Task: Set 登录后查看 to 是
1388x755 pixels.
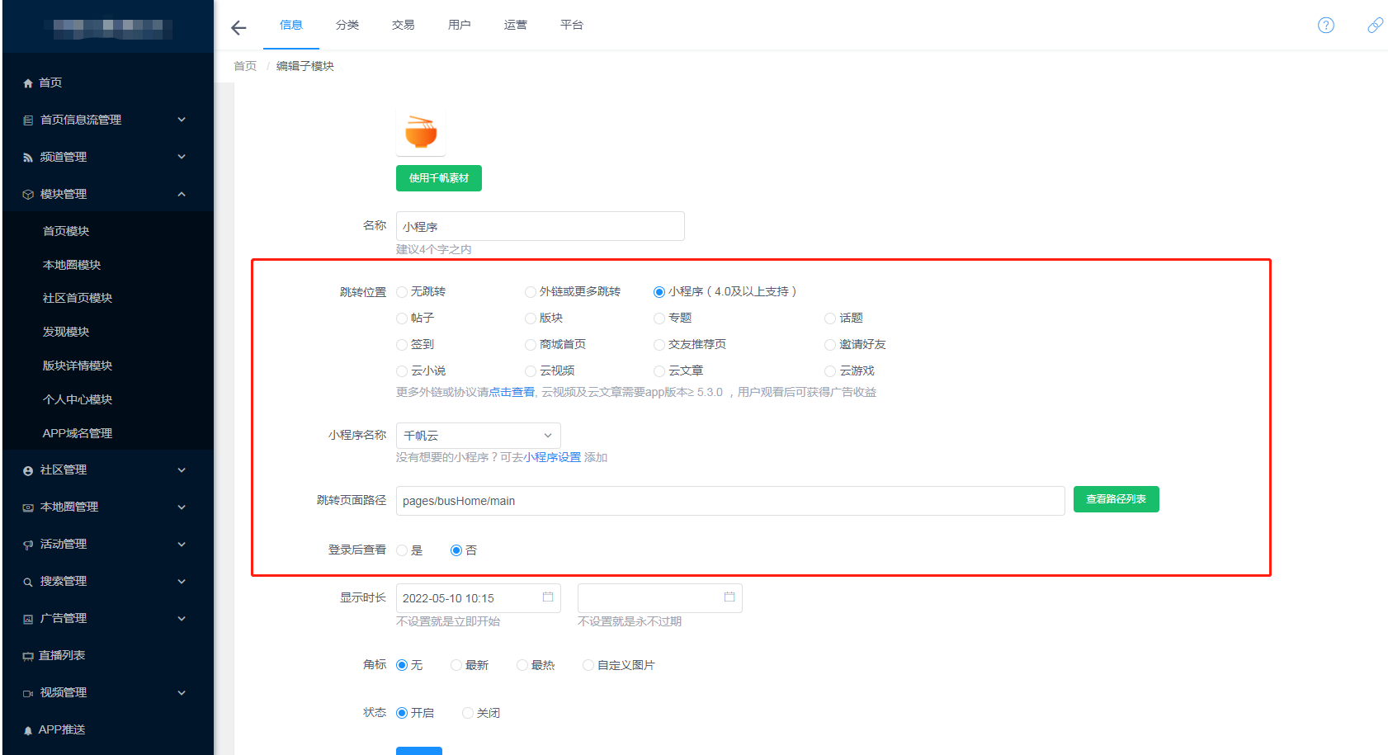Action: pos(402,550)
